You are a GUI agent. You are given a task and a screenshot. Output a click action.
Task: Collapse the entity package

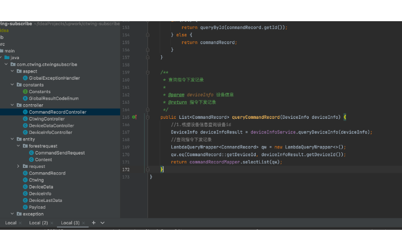[12, 139]
